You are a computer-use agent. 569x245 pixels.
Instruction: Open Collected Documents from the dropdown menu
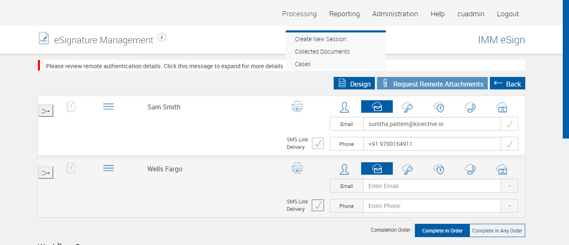click(x=322, y=52)
